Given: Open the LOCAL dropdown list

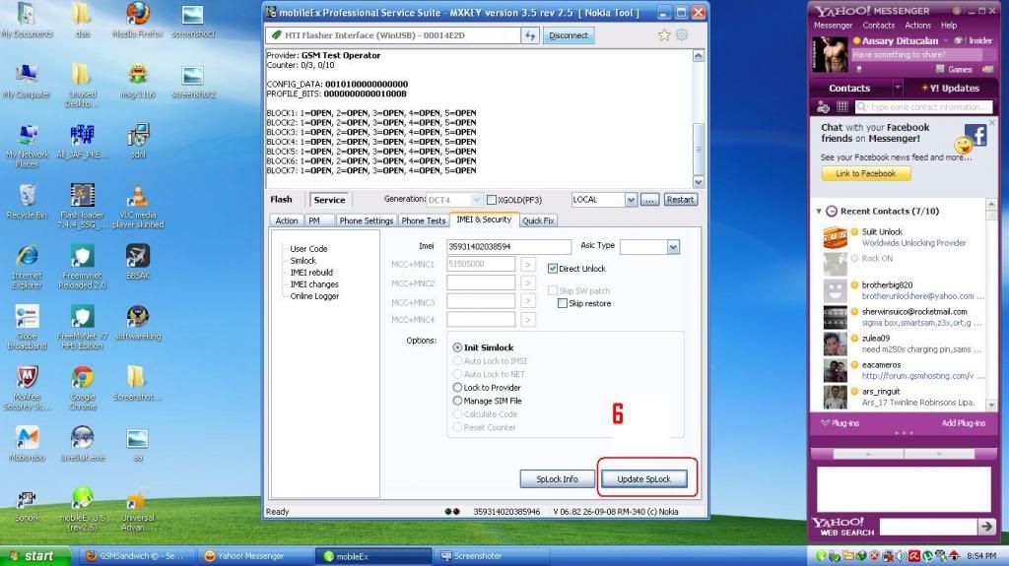Looking at the screenshot, I should (x=631, y=200).
